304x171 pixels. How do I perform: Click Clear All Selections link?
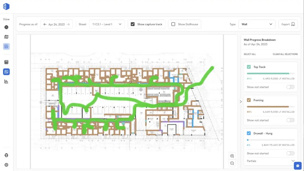click(285, 54)
